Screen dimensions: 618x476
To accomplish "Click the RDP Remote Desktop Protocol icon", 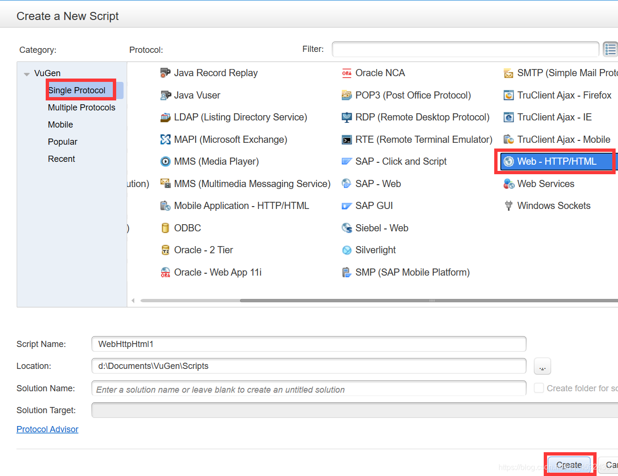I will pyautogui.click(x=347, y=117).
